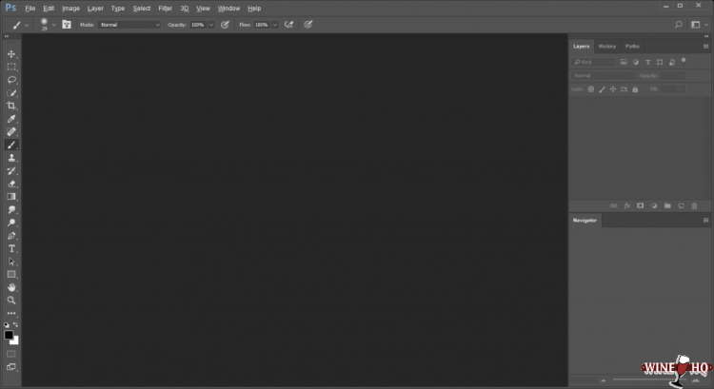Open the Image menu

coord(70,9)
